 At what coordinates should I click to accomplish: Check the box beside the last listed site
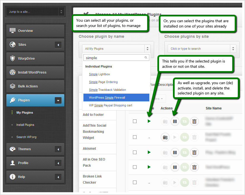pyautogui.click(x=135, y=182)
